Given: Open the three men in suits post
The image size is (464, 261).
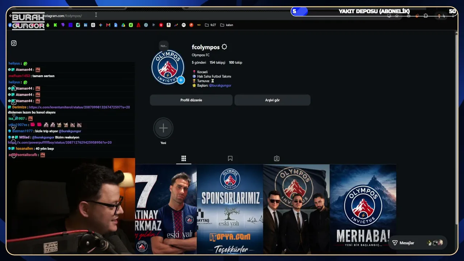Looking at the screenshot, I should click(x=297, y=209).
